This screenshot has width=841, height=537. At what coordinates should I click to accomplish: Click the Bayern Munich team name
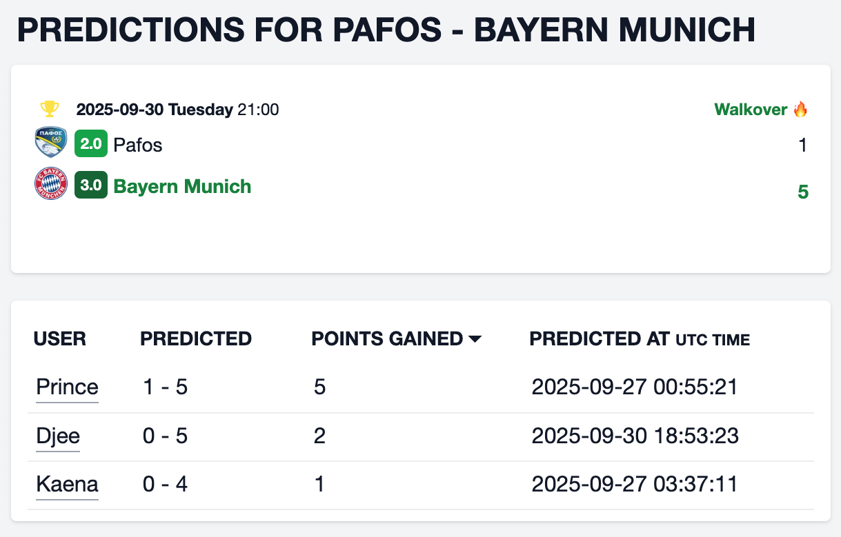(182, 186)
